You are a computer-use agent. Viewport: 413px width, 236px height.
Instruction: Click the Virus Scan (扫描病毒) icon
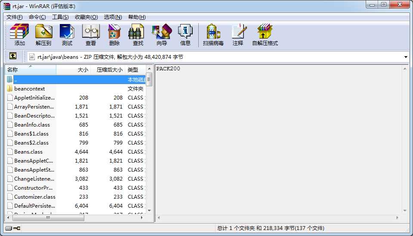coord(213,35)
